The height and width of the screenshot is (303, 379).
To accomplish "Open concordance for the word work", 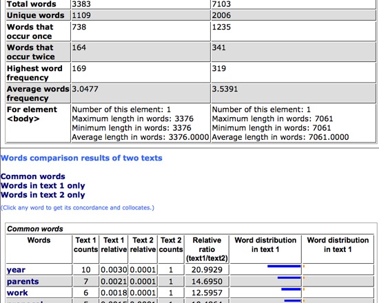I will [17, 293].
